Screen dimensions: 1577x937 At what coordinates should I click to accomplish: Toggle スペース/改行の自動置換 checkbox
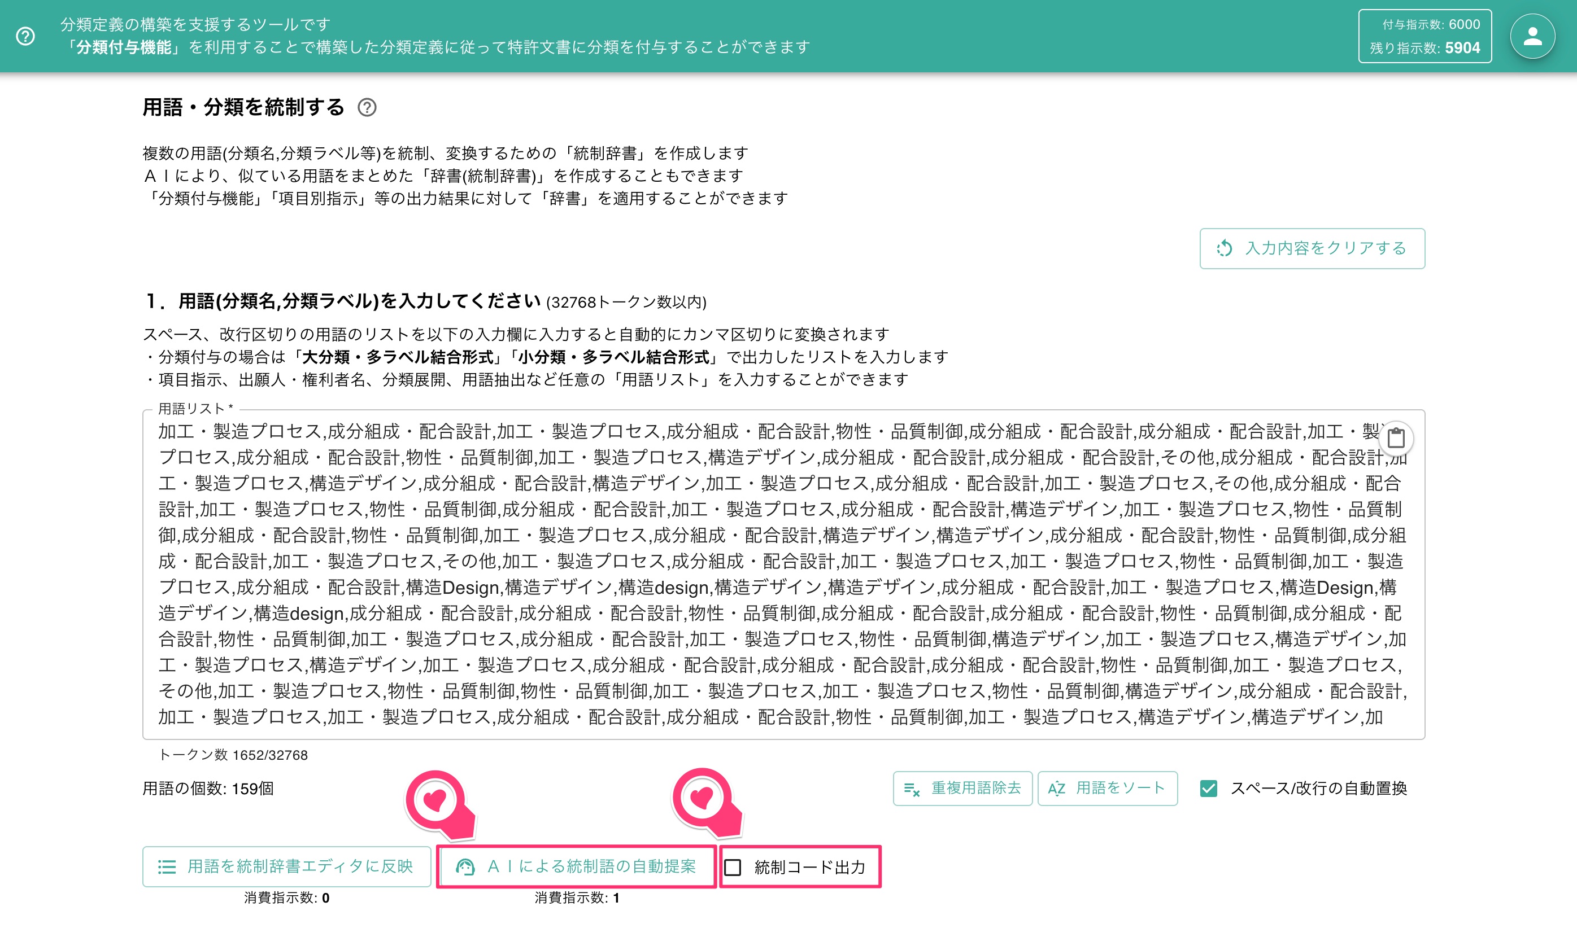tap(1209, 788)
